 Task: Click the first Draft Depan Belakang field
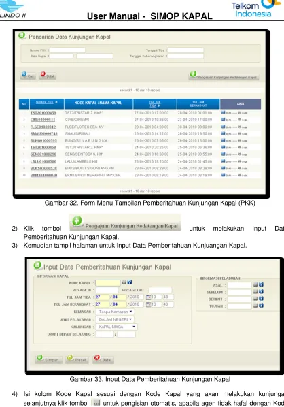coord(105,334)
